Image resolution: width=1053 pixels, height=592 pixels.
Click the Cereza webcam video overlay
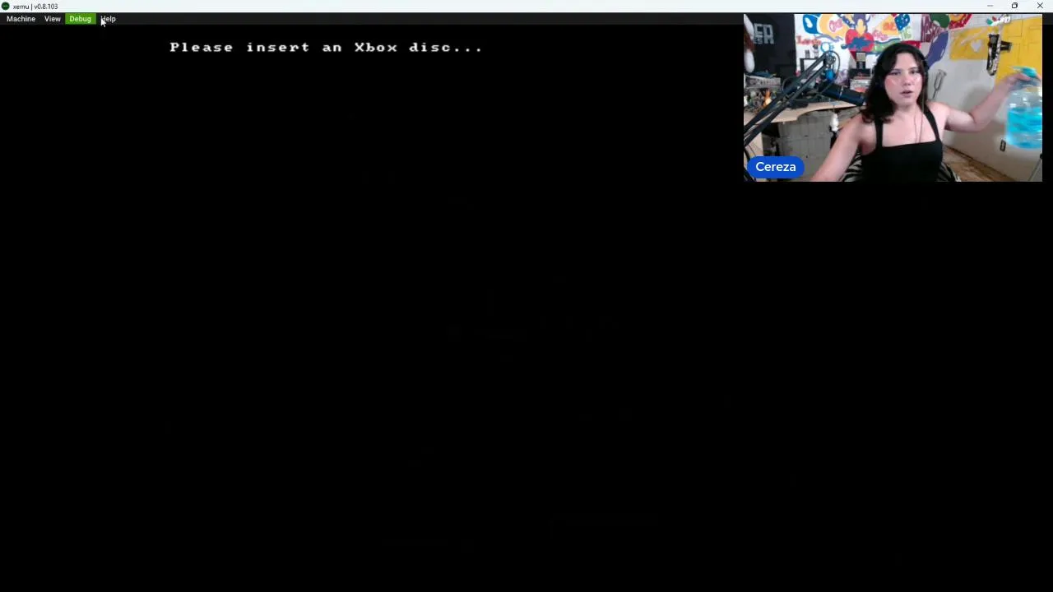coord(893,97)
